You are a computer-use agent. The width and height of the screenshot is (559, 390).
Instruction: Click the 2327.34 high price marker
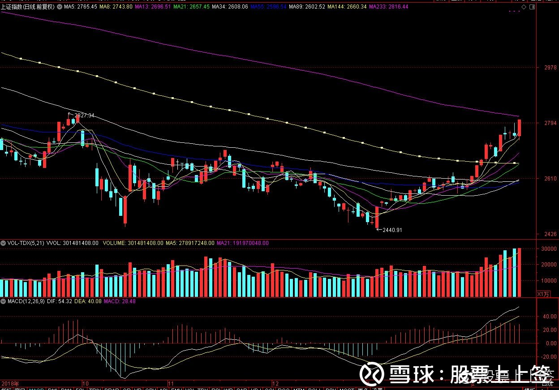[84, 116]
